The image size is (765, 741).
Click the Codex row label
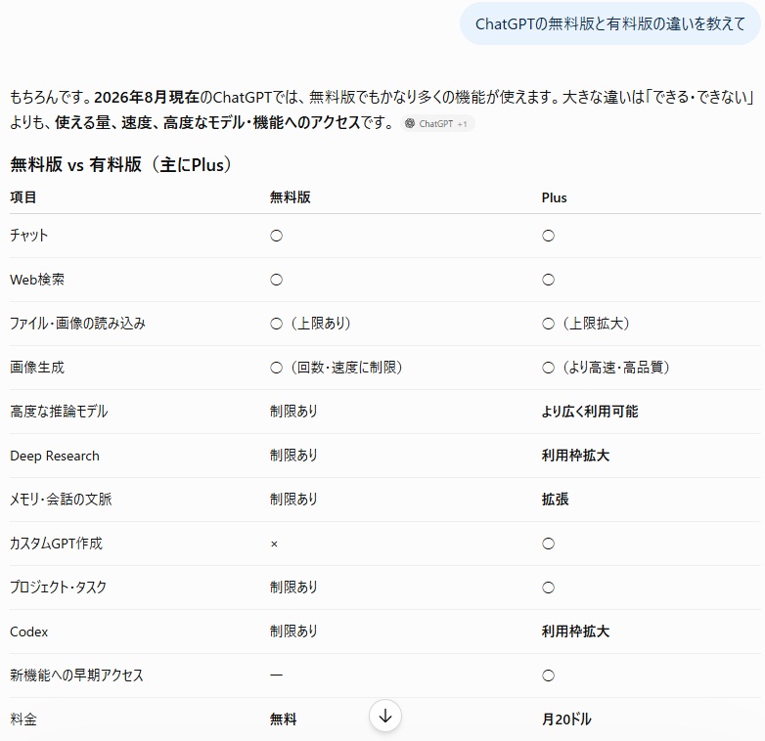28,632
